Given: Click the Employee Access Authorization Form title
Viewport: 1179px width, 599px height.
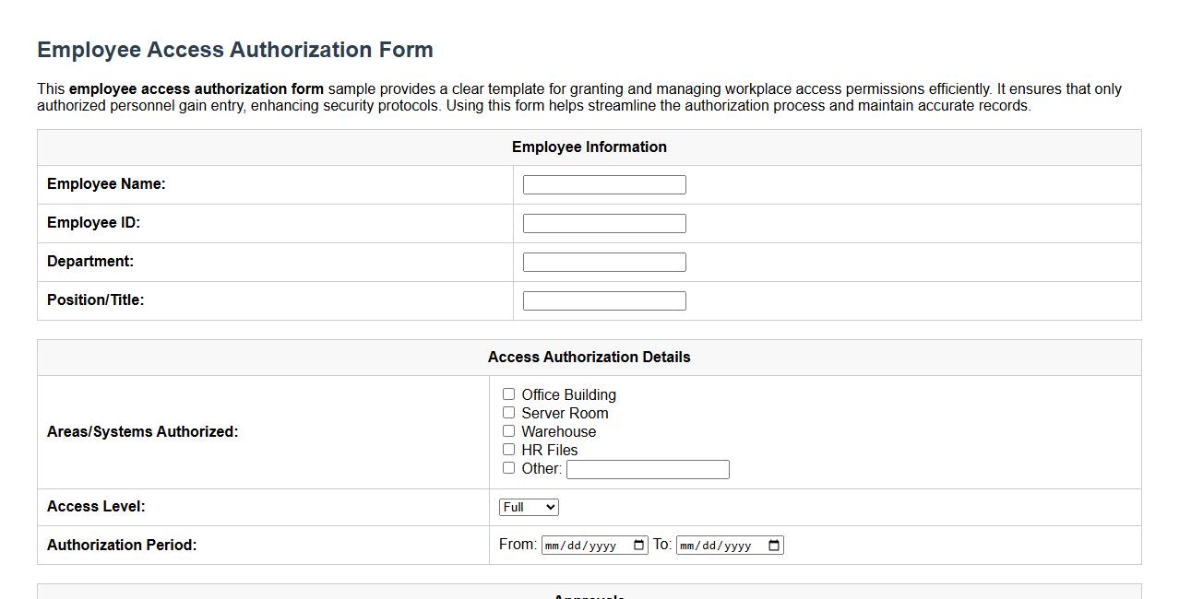Looking at the screenshot, I should point(234,50).
